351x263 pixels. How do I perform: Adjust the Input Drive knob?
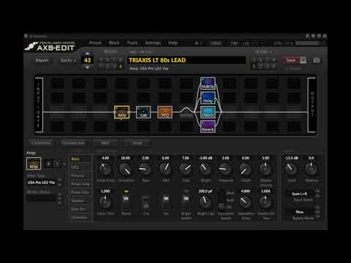pyautogui.click(x=105, y=169)
